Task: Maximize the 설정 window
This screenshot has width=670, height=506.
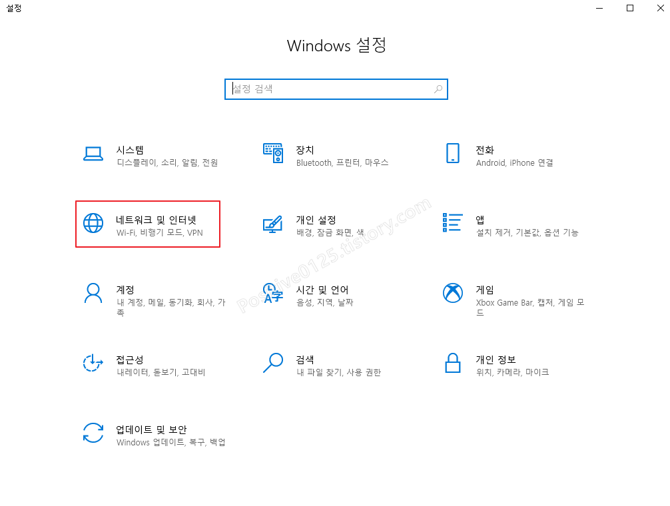Action: (x=630, y=8)
